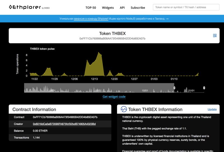Click the Get widget code link
Screen dimensions: 224x152
click(x=114, y=97)
